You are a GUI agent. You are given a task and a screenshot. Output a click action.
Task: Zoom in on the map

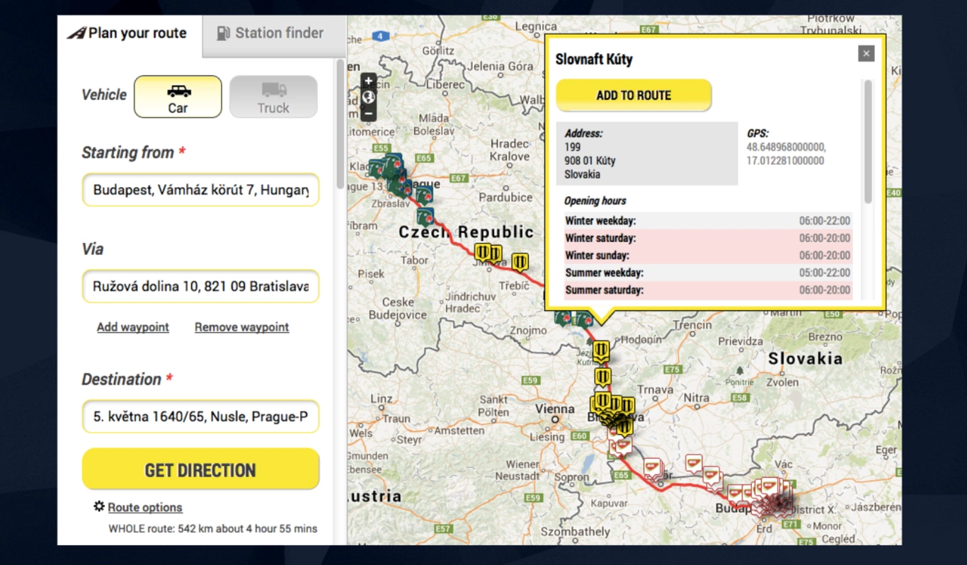(368, 81)
